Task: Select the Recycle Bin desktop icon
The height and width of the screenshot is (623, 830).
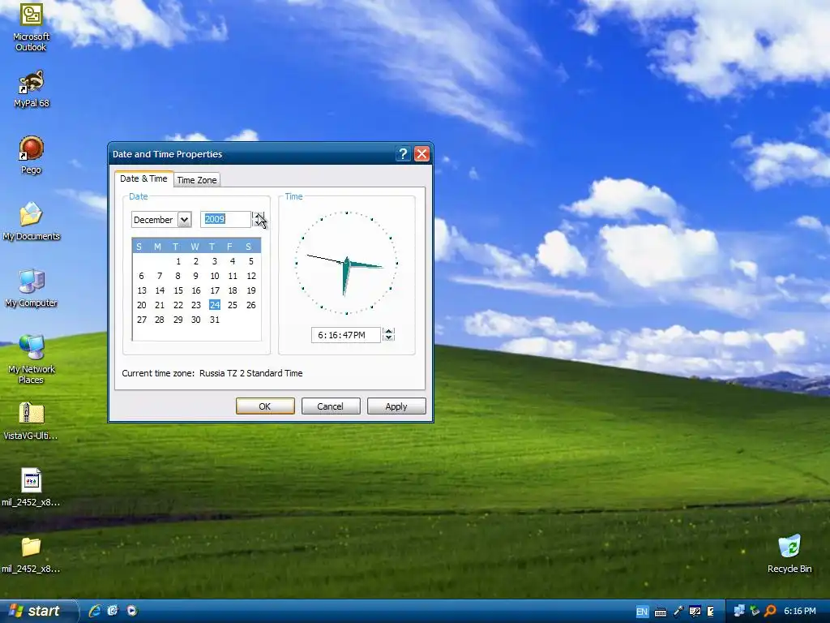Action: point(789,554)
